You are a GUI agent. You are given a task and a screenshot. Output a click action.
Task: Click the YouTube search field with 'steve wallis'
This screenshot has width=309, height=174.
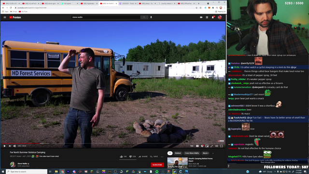click(106, 17)
